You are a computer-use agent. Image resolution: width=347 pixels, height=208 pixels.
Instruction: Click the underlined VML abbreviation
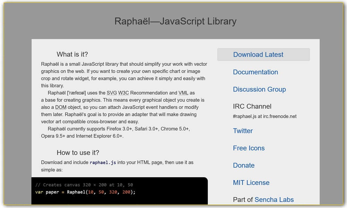click(x=183, y=93)
